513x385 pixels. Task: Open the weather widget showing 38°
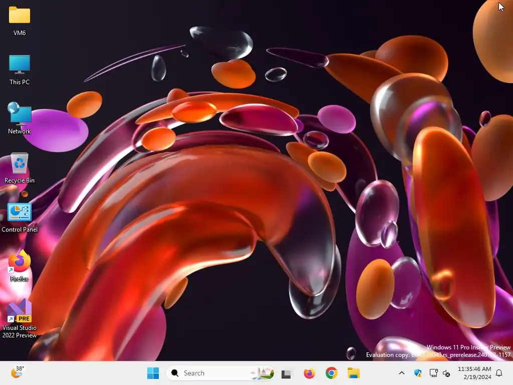[17, 372]
